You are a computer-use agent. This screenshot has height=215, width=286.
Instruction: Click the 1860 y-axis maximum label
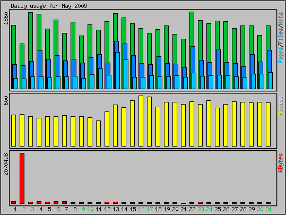tap(6, 18)
